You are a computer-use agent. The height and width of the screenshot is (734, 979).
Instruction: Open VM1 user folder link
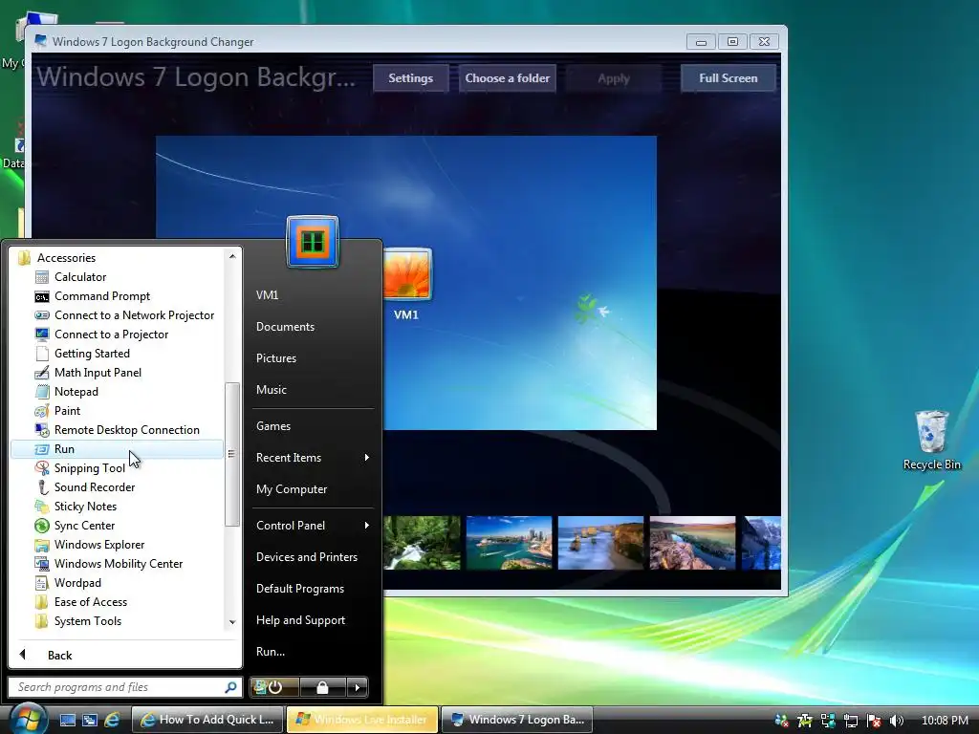pos(268,295)
